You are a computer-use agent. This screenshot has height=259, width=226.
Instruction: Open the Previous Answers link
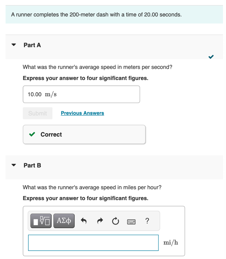click(82, 113)
